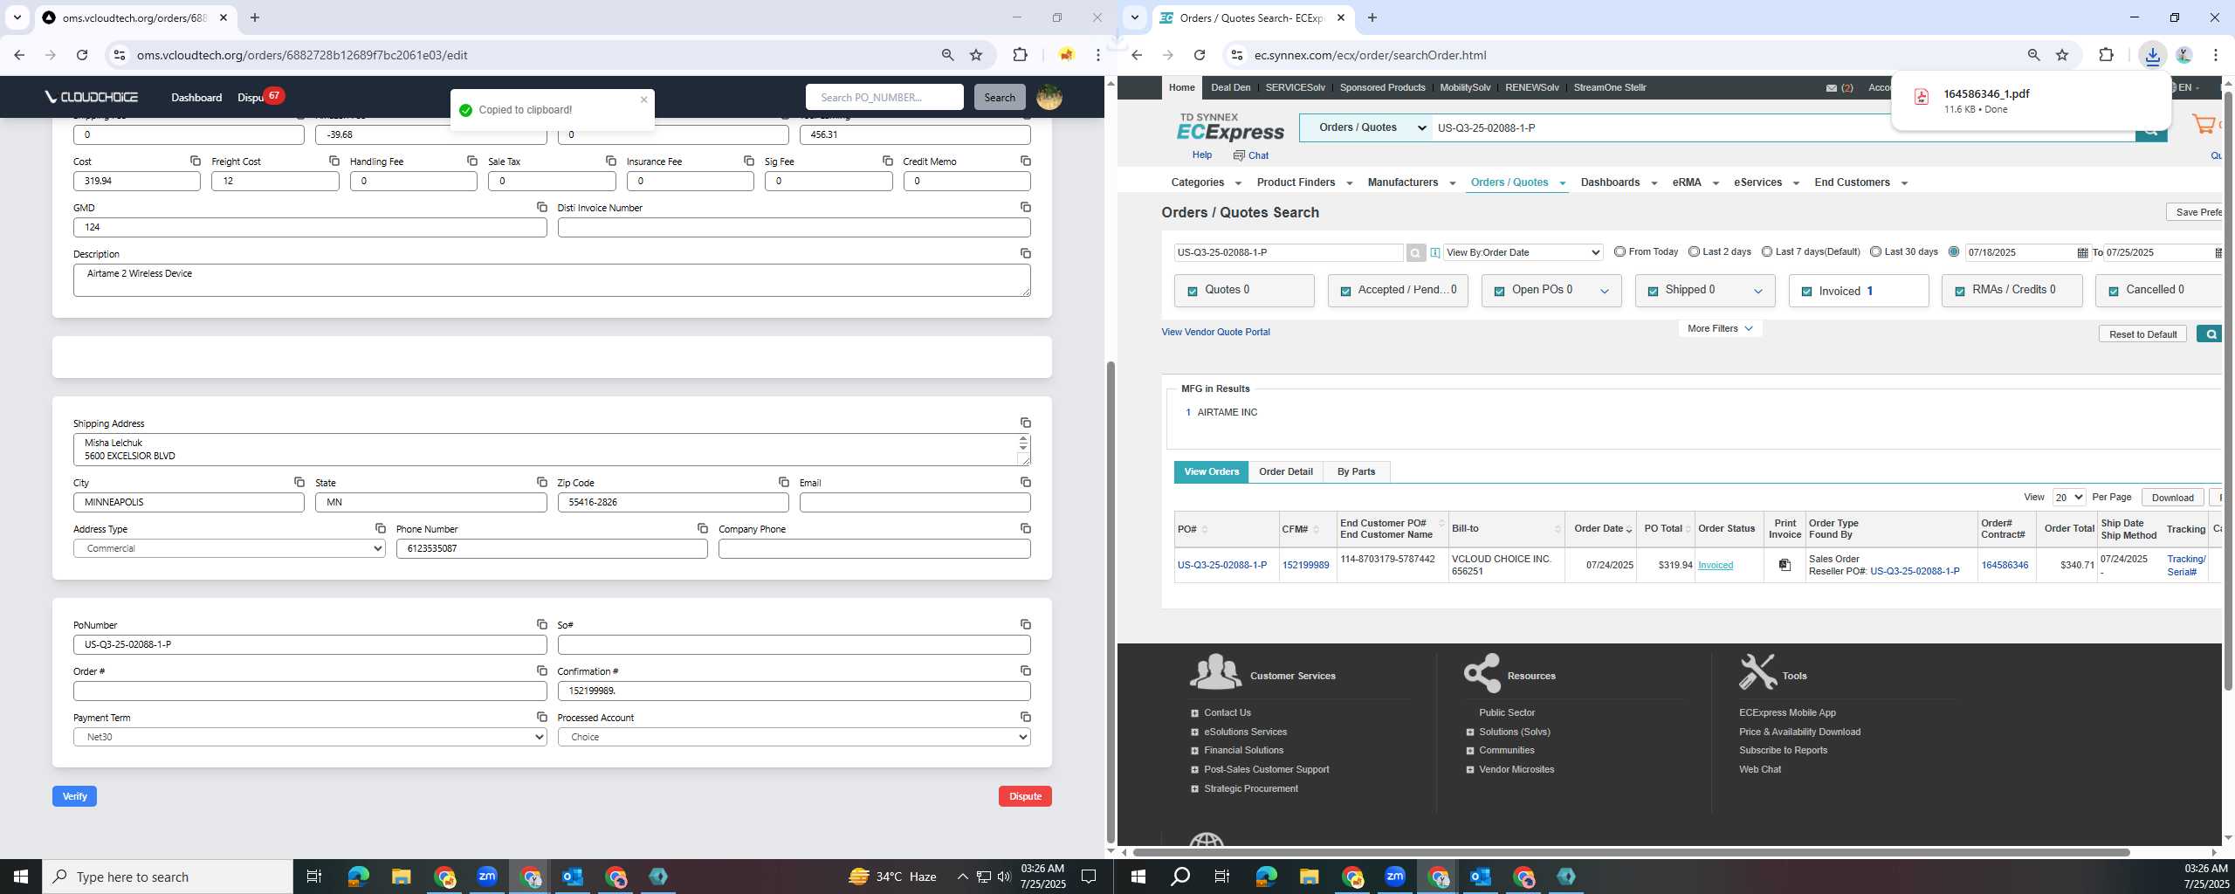Open the calendar picker for From date
The width and height of the screenshot is (2235, 894).
[2082, 252]
